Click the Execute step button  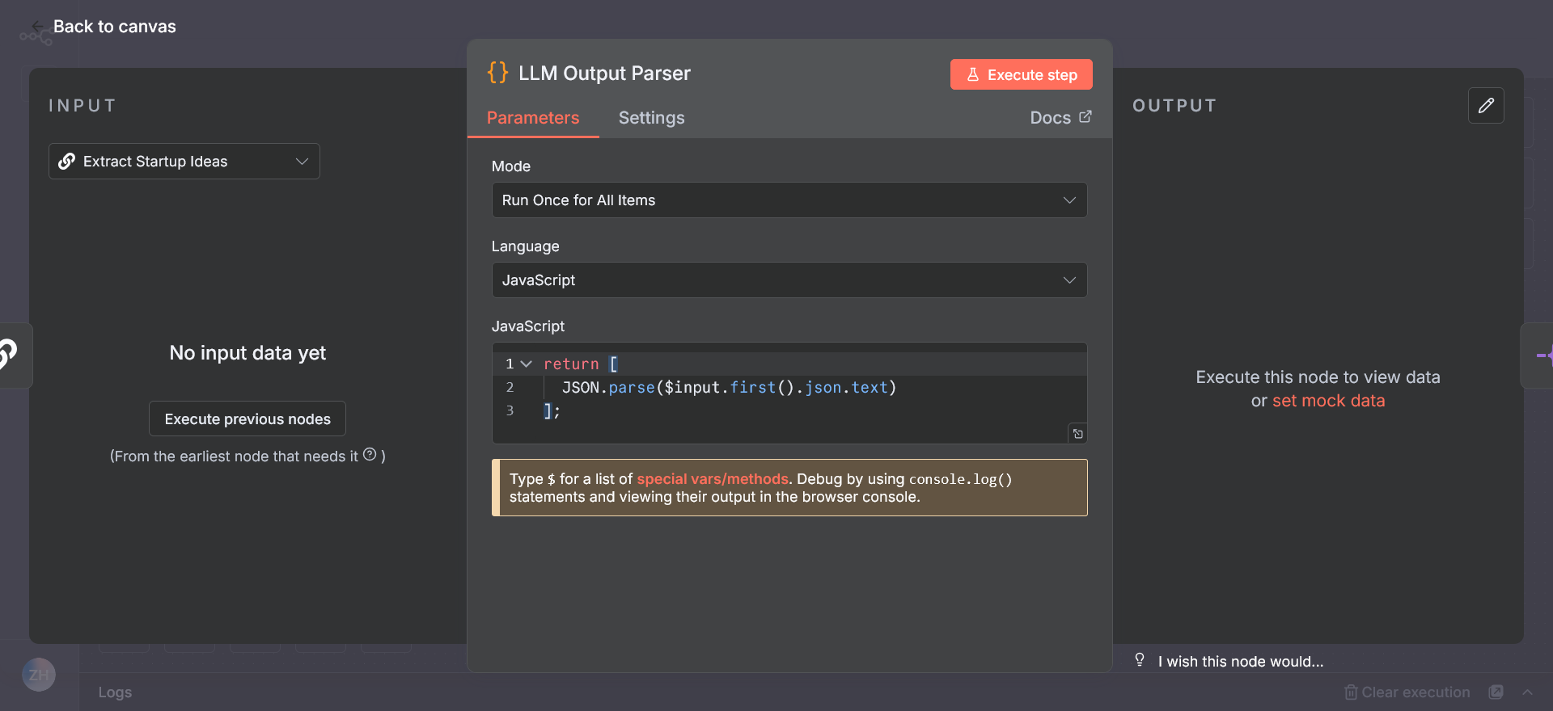pos(1021,74)
